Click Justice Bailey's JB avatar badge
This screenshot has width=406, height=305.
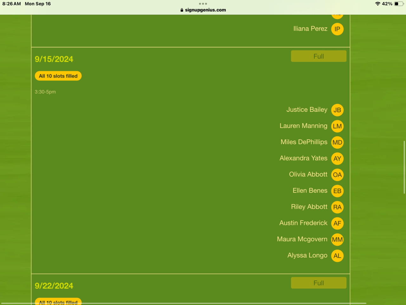tap(337, 110)
